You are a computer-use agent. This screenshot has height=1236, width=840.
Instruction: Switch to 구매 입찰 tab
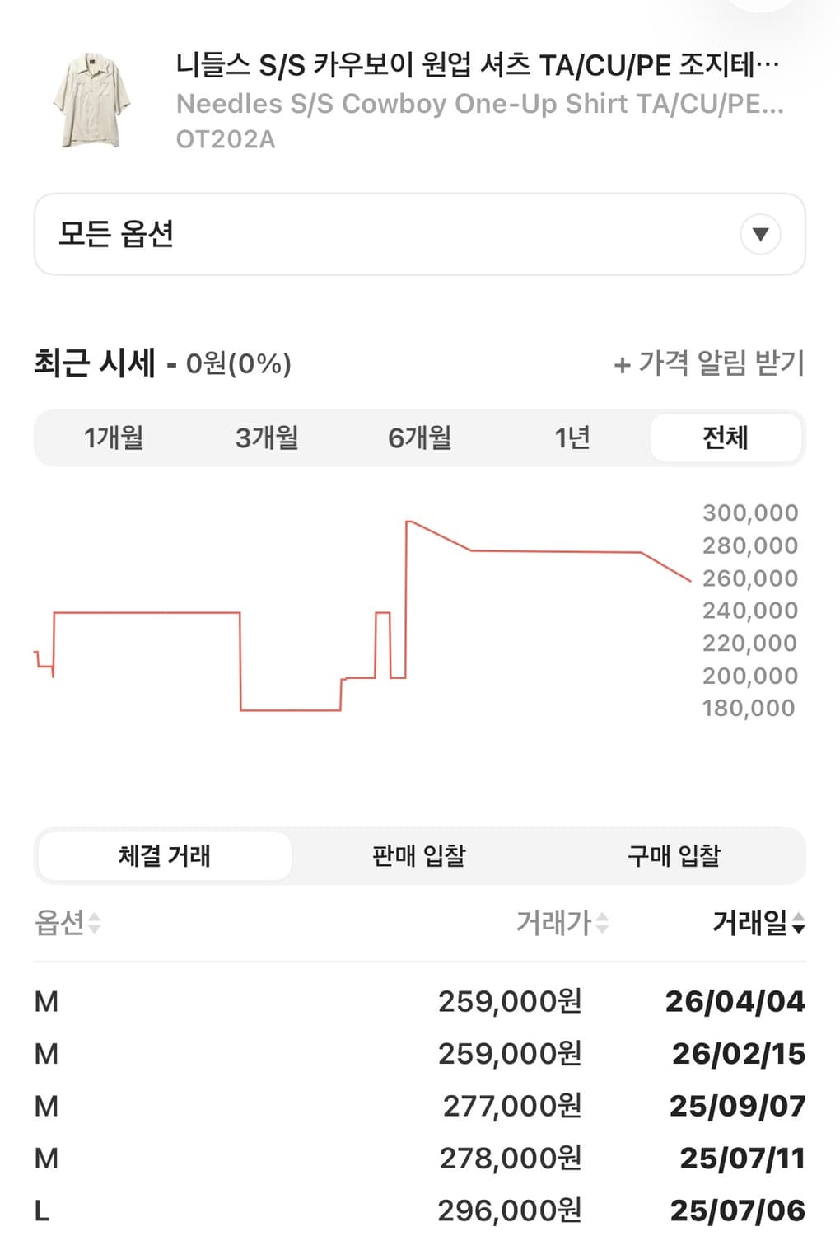[674, 855]
